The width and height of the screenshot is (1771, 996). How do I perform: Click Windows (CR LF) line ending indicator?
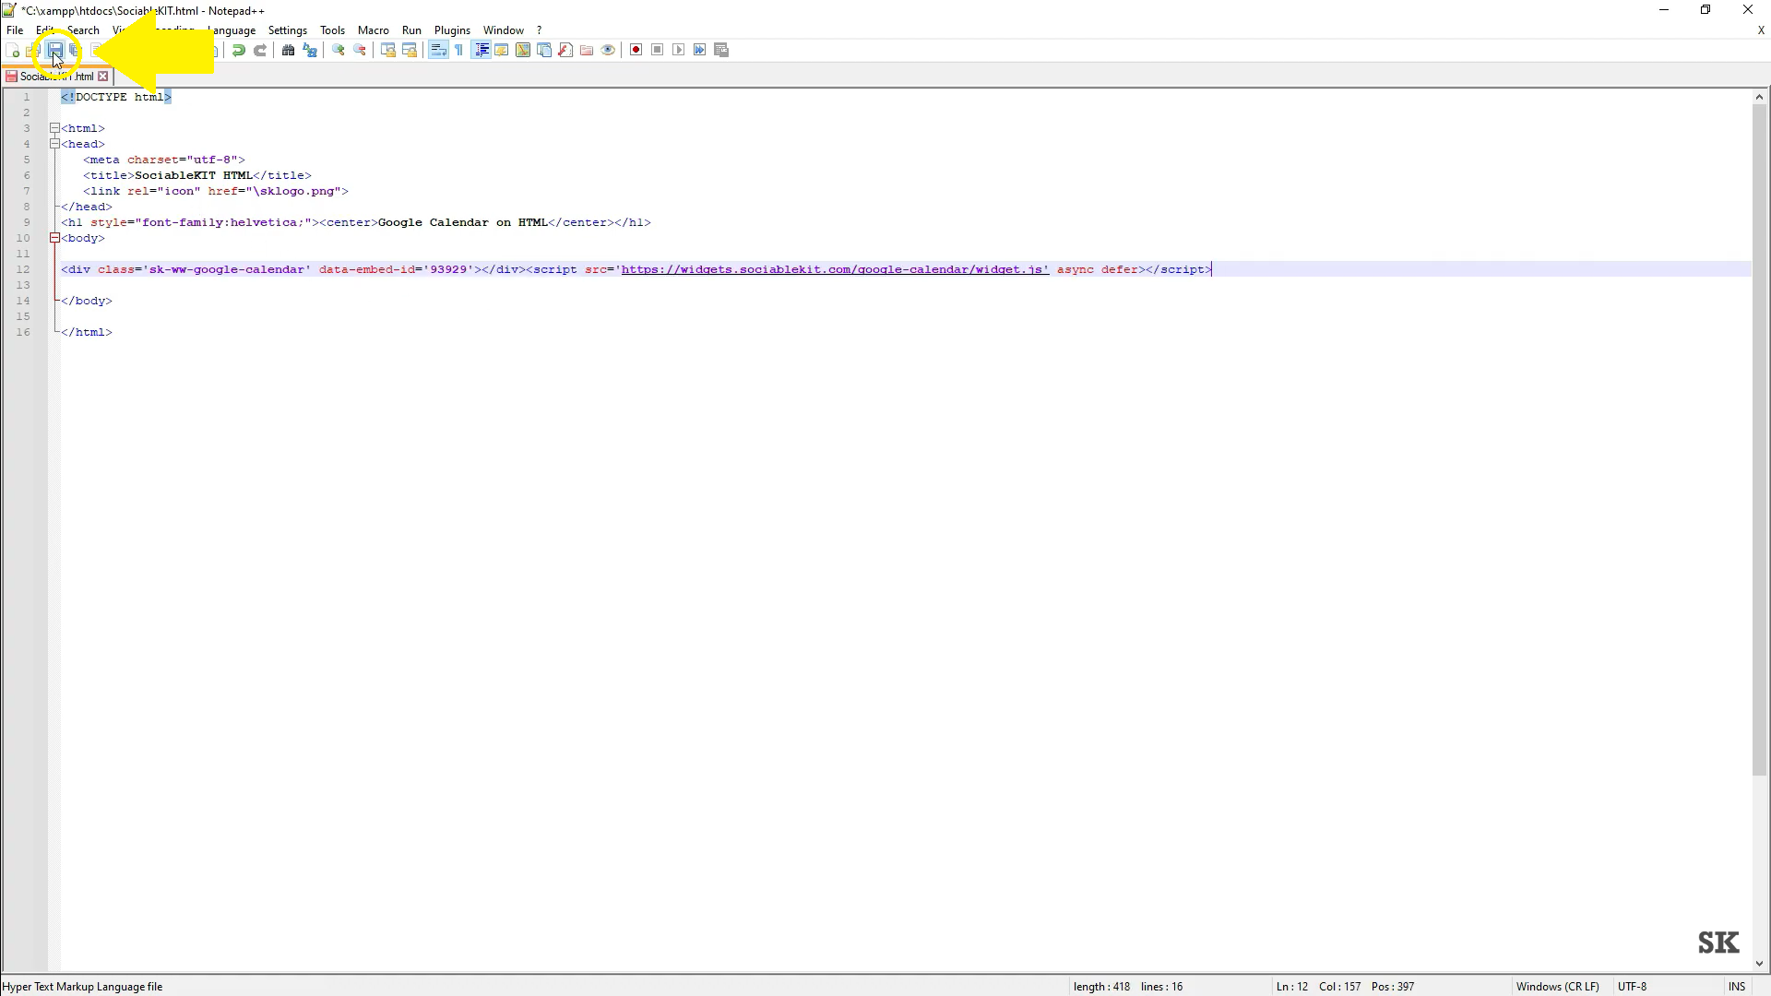tap(1558, 987)
